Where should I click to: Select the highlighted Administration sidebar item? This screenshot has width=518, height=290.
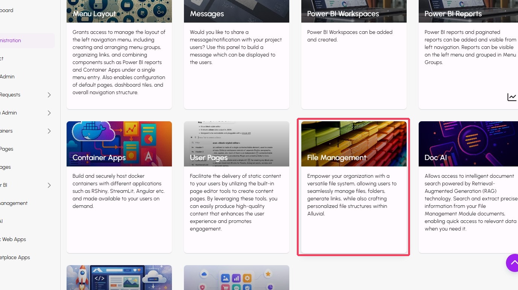click(27, 41)
